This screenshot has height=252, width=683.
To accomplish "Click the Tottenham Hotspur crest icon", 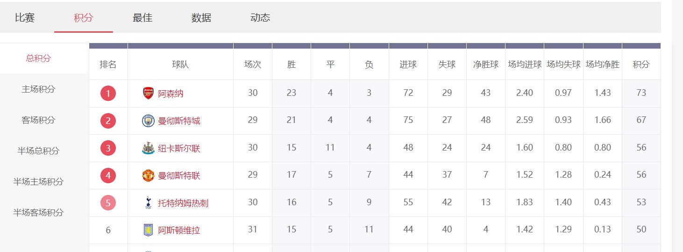I will [148, 202].
